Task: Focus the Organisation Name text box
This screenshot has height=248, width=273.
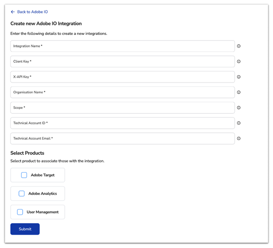Action: coord(122,92)
